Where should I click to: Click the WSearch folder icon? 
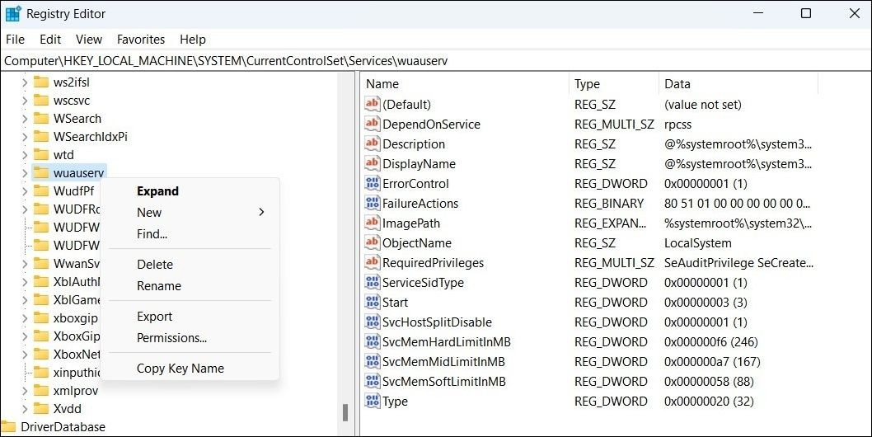(x=41, y=119)
